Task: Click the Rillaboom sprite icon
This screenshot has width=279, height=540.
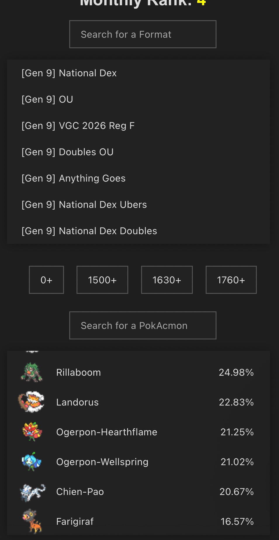Action: pyautogui.click(x=32, y=372)
